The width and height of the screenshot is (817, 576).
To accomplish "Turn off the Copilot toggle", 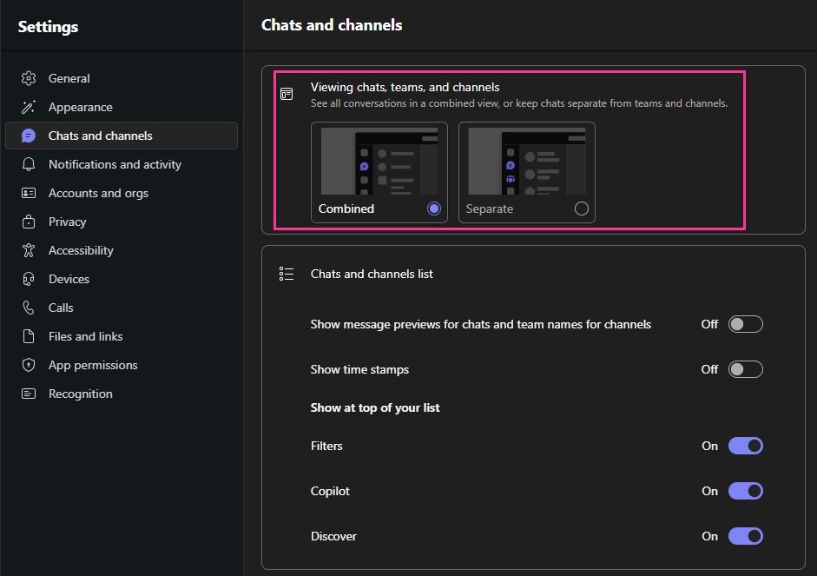I will click(745, 491).
